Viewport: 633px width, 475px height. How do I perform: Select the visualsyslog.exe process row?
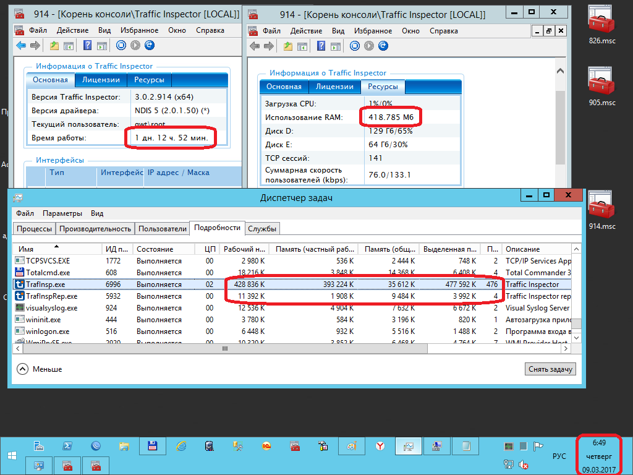292,308
